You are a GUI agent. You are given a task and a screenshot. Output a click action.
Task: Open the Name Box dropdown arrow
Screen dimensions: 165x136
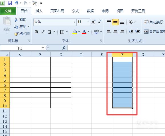tap(43, 48)
